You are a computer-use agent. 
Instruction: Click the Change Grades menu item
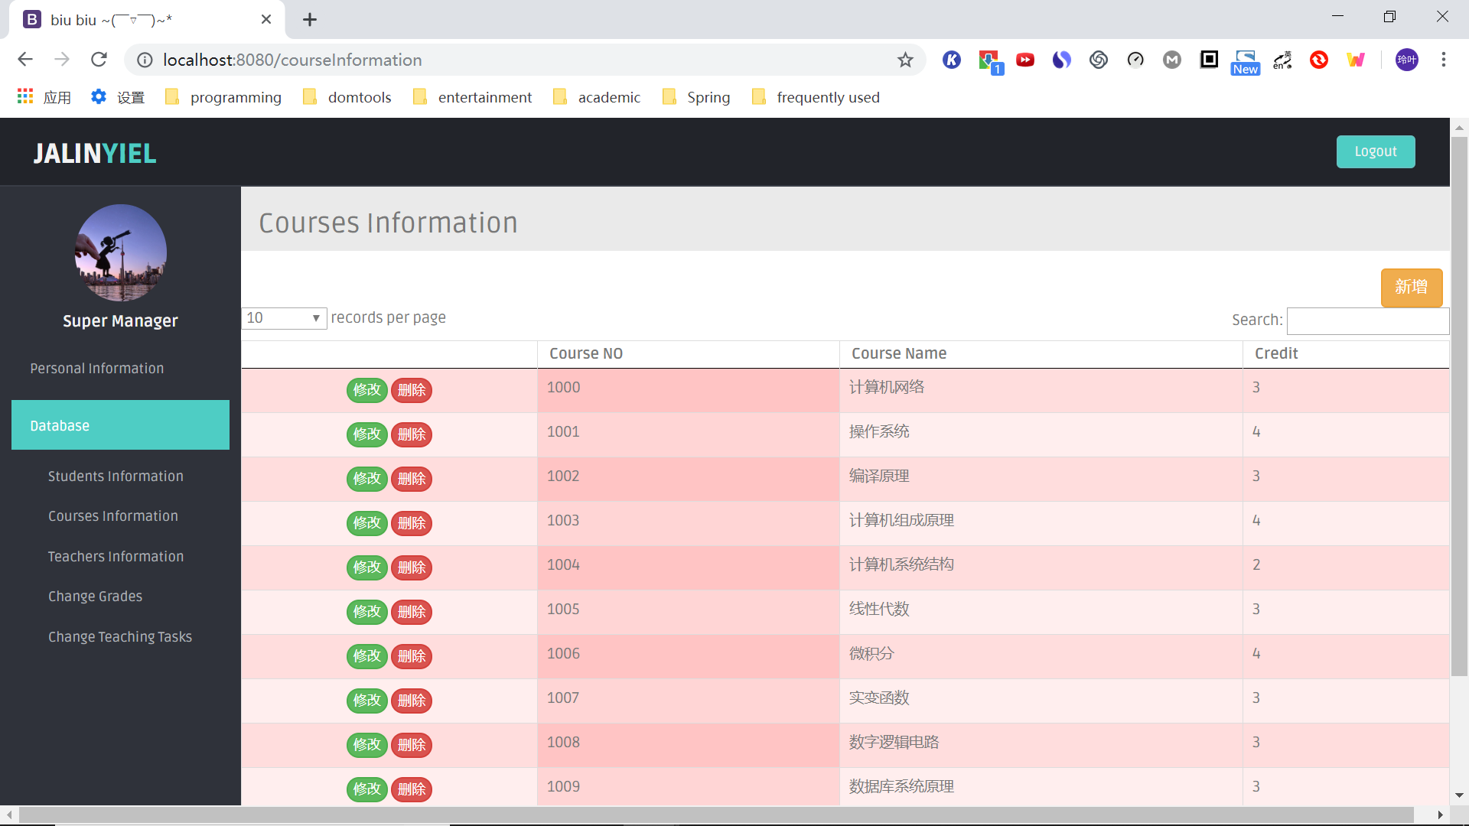tap(96, 597)
